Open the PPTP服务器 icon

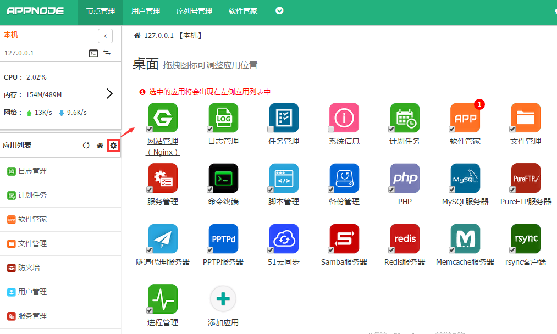[223, 238]
